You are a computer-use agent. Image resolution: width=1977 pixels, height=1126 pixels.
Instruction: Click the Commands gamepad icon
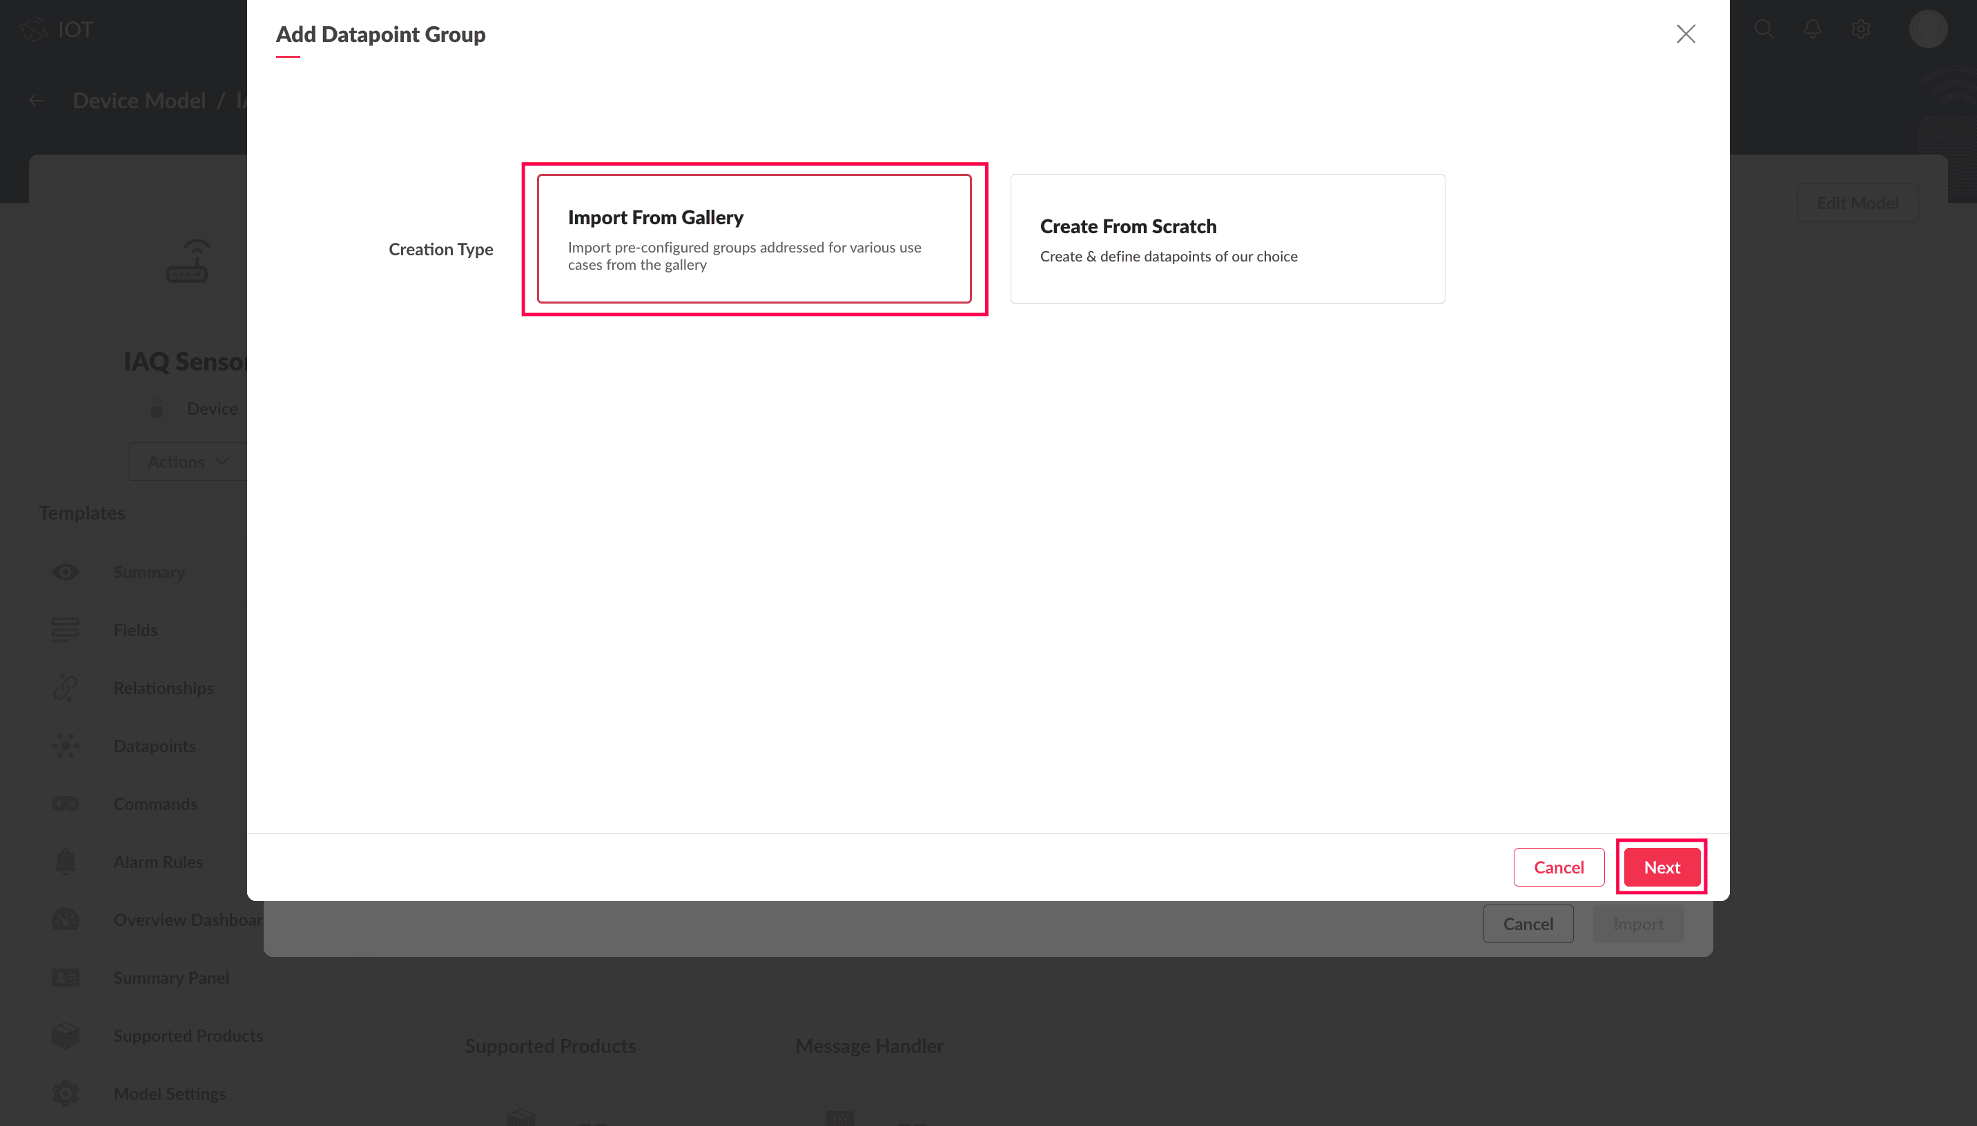click(65, 804)
